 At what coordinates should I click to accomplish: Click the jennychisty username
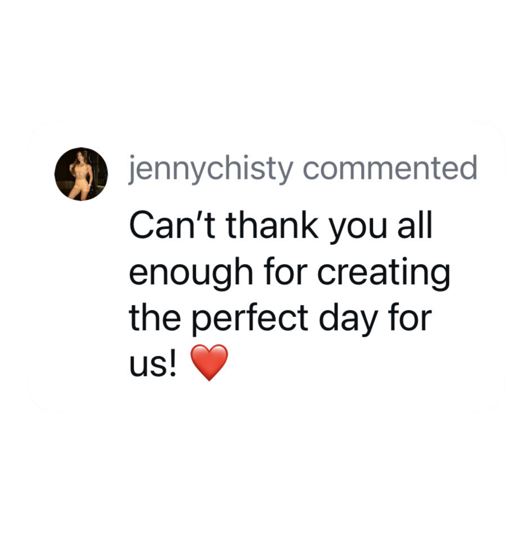211,168
